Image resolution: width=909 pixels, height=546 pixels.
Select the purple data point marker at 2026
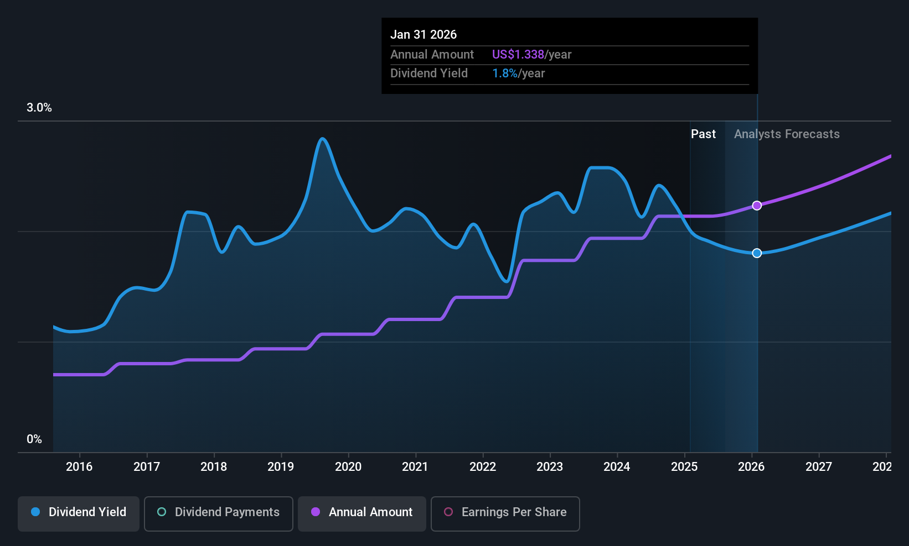point(757,206)
